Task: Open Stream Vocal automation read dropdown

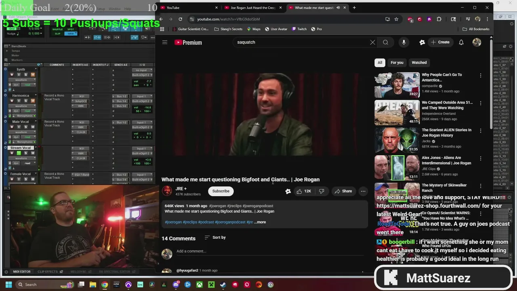Action: point(27,163)
